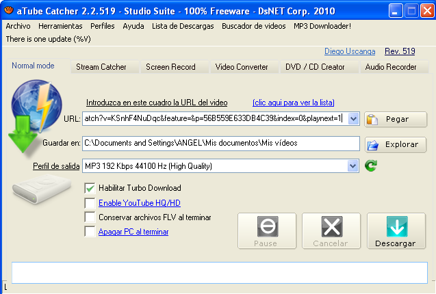Switch to the Screen Record tab
Viewport: 436px width, 294px height.
pyautogui.click(x=170, y=67)
